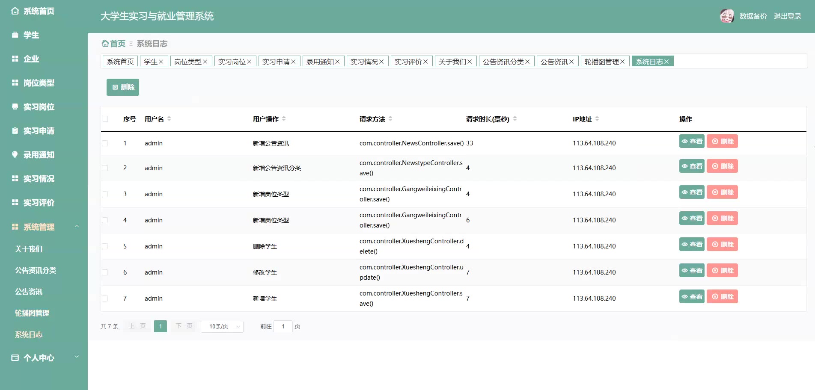Click the green 删除 button above table

click(x=123, y=87)
